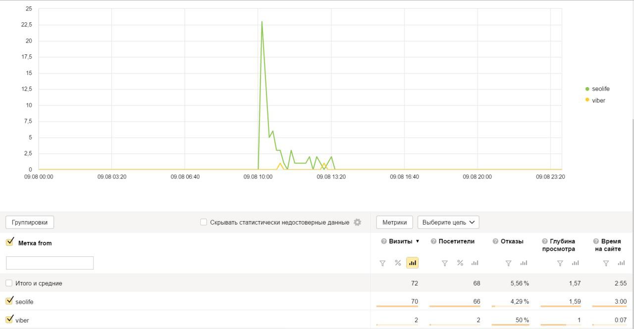Open help icon for Отказы metric
634x329 pixels.
495,241
